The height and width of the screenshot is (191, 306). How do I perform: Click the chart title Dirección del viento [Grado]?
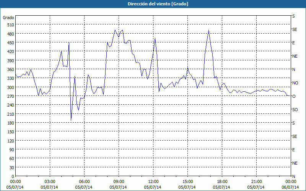click(158, 4)
